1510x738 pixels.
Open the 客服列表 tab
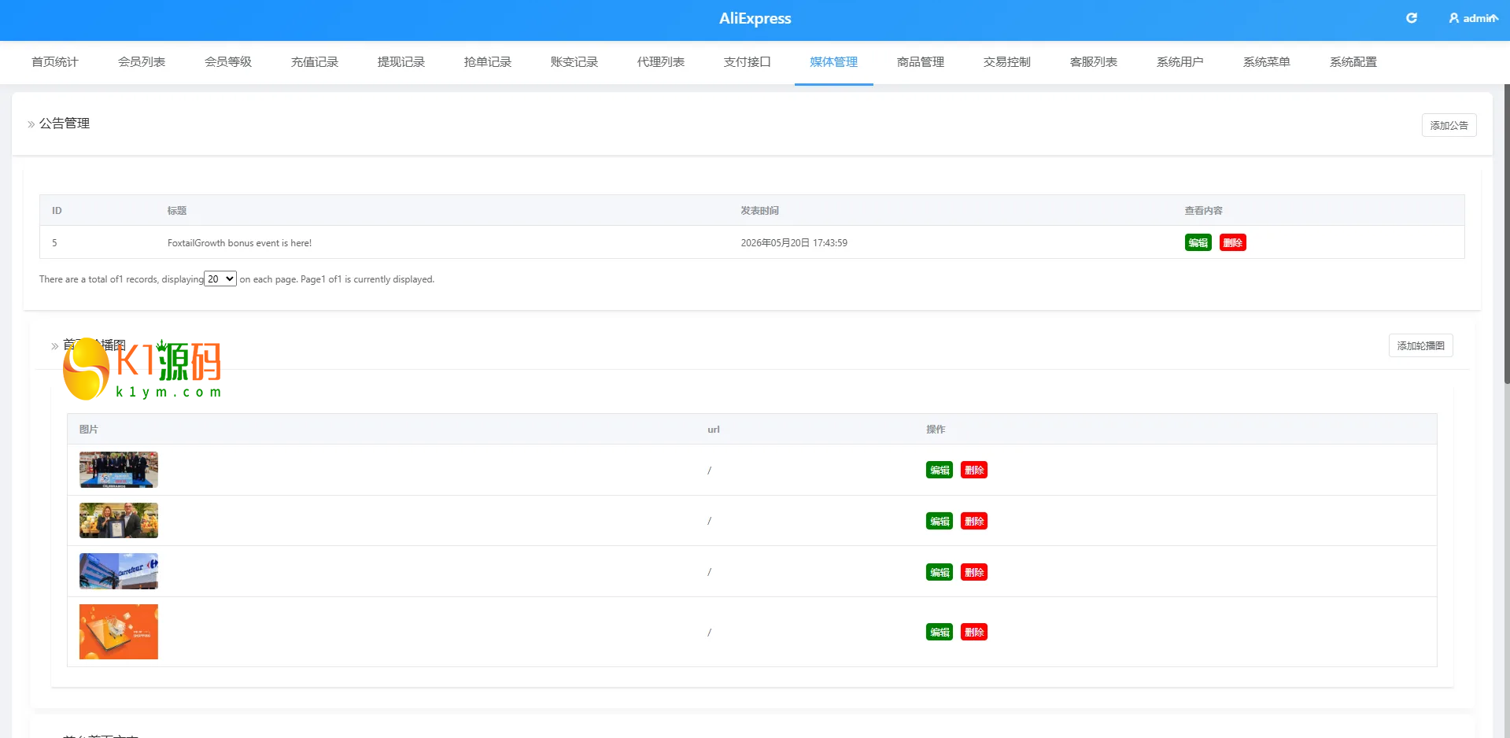pyautogui.click(x=1094, y=62)
